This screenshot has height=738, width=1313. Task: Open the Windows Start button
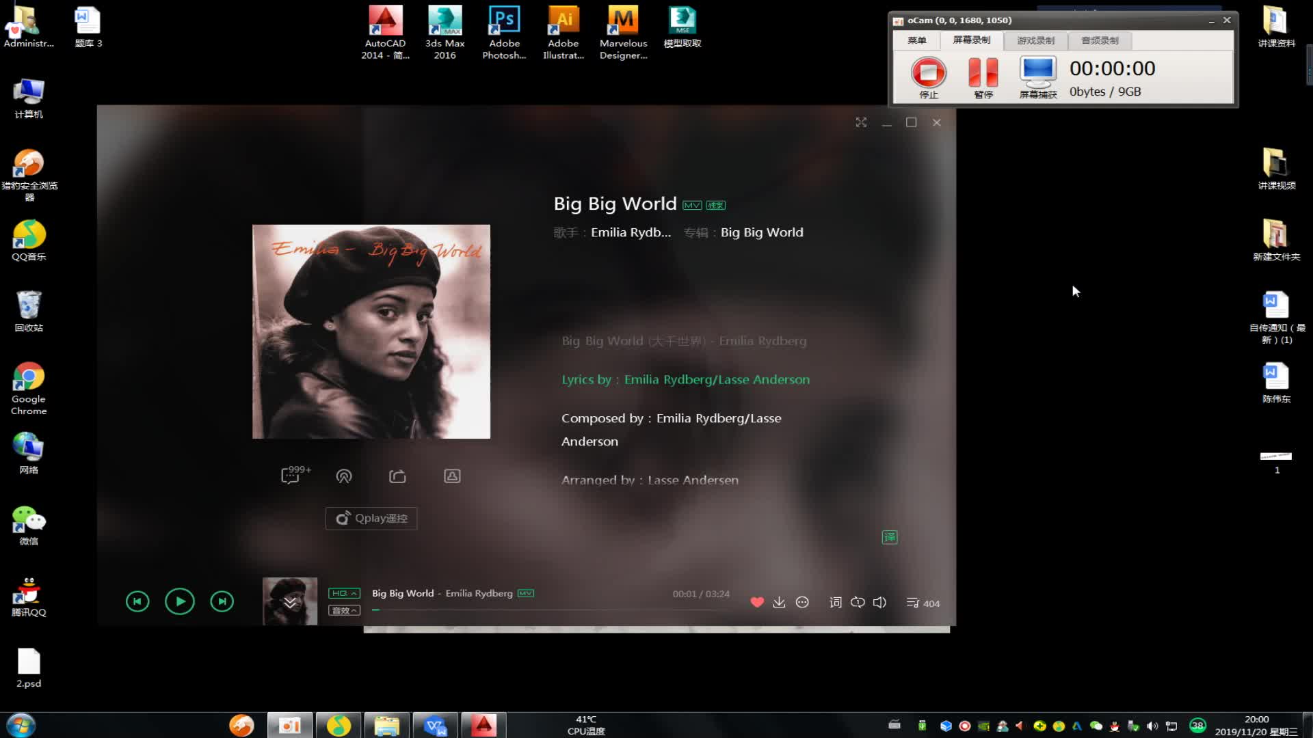pyautogui.click(x=21, y=725)
